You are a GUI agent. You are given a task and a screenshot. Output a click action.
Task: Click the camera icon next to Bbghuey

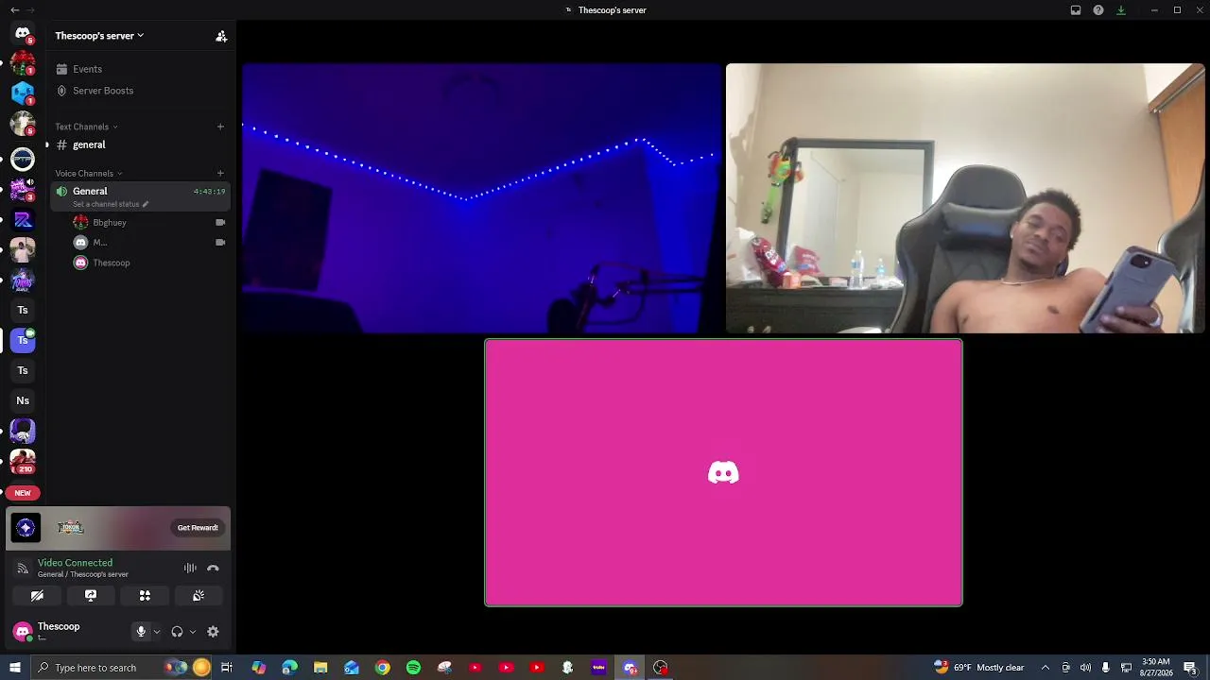coord(220,223)
